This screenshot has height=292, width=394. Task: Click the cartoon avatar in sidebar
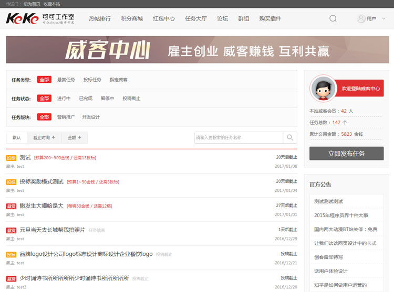(323, 88)
